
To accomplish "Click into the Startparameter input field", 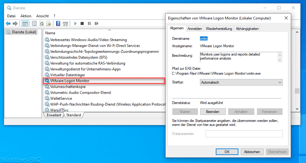I will coord(244,134).
